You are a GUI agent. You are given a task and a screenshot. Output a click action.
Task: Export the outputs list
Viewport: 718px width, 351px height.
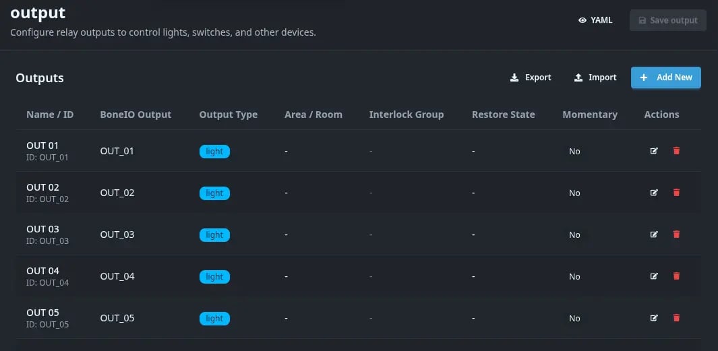click(x=531, y=77)
